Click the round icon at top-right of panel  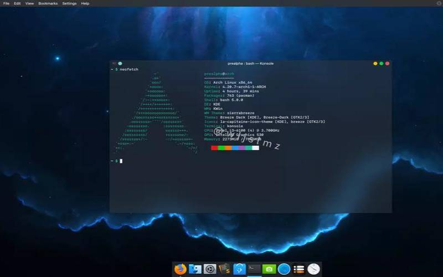[440, 3]
